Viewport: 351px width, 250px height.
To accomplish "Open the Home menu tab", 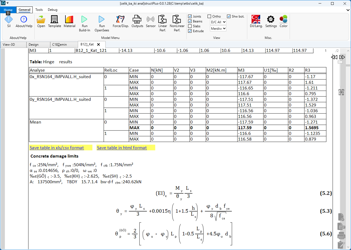I will [x=8, y=10].
